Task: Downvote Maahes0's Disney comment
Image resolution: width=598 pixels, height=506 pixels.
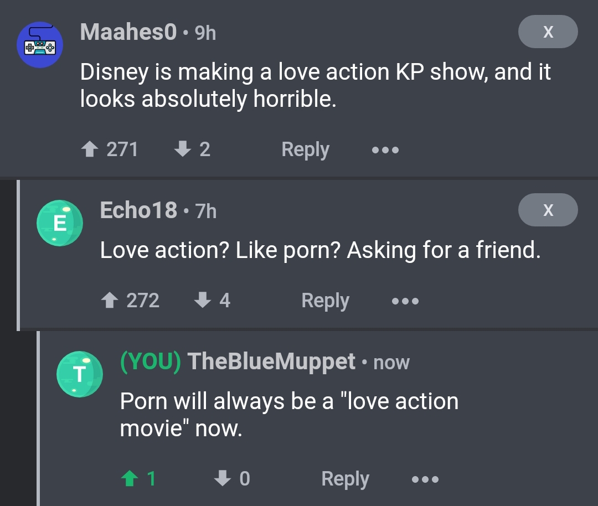Action: pyautogui.click(x=182, y=149)
